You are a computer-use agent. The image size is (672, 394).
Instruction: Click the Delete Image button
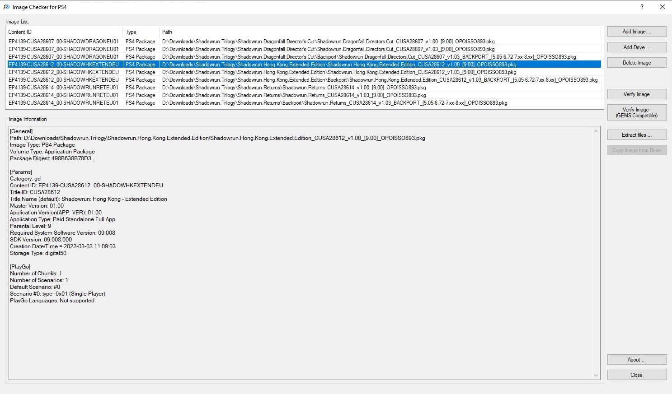(637, 63)
